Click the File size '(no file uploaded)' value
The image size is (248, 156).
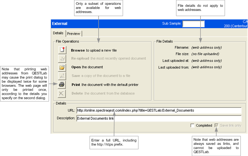click(205, 54)
